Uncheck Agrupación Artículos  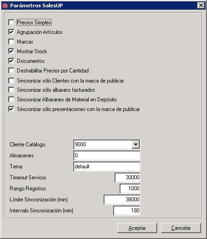pyautogui.click(x=11, y=32)
